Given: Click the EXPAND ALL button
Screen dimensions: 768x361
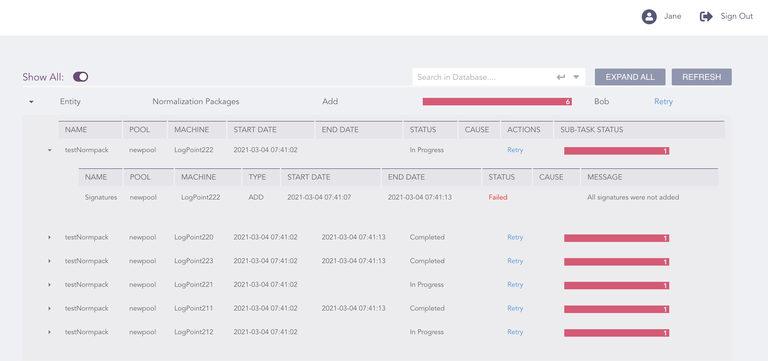Looking at the screenshot, I should point(630,77).
